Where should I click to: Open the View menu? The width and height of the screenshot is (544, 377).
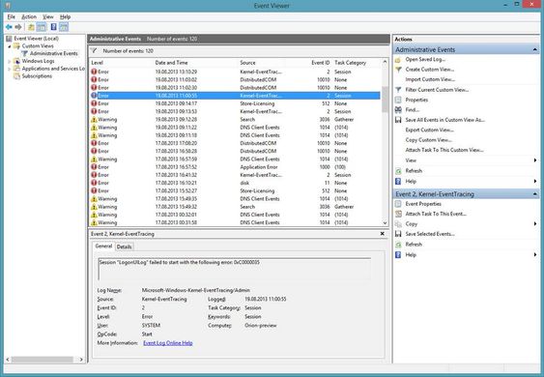[x=48, y=16]
